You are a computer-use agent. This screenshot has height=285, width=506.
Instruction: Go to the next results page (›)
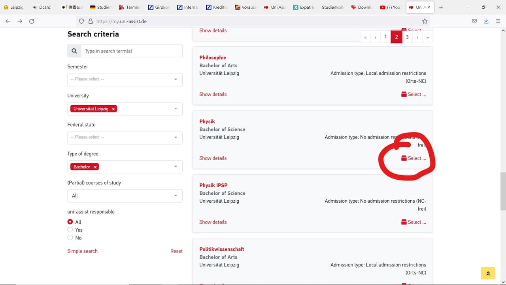click(x=417, y=37)
